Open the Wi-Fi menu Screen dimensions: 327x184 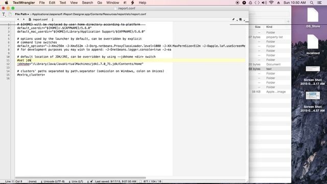pos(271,3)
